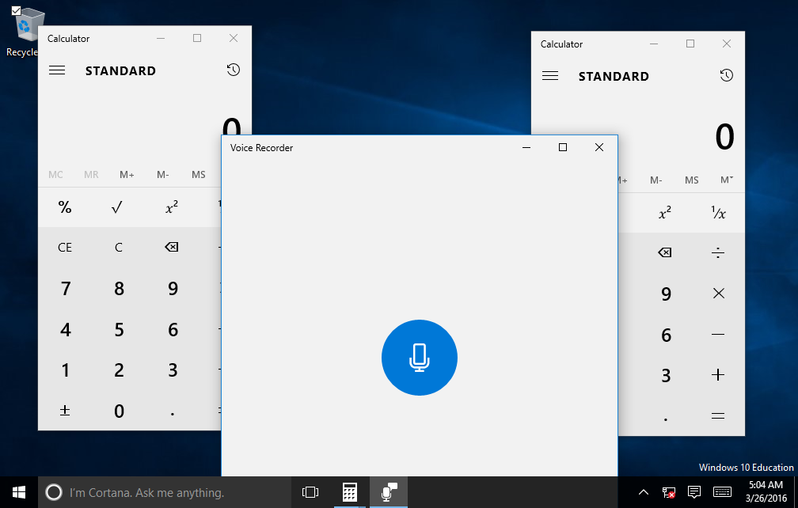
Task: Click digit 5 in left Calculator
Action: click(118, 329)
